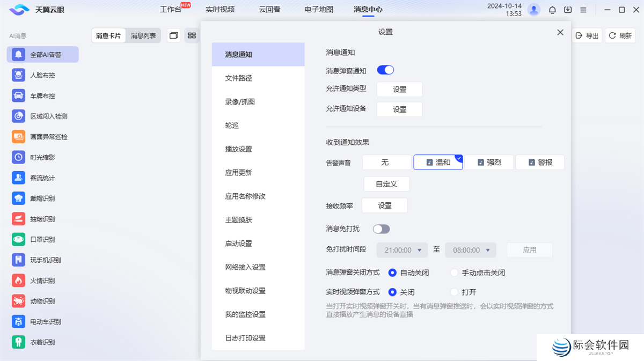Open the 21:00:00 start time dropdown
Image resolution: width=644 pixels, height=361 pixels.
point(401,249)
